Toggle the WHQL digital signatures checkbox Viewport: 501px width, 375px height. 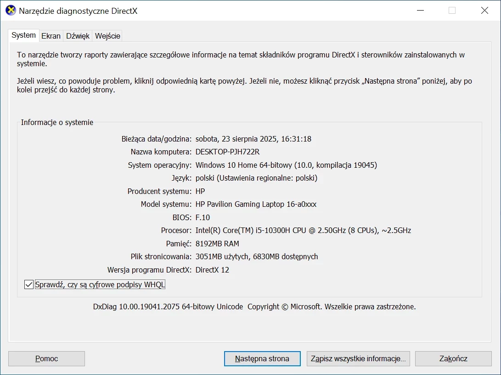click(29, 284)
